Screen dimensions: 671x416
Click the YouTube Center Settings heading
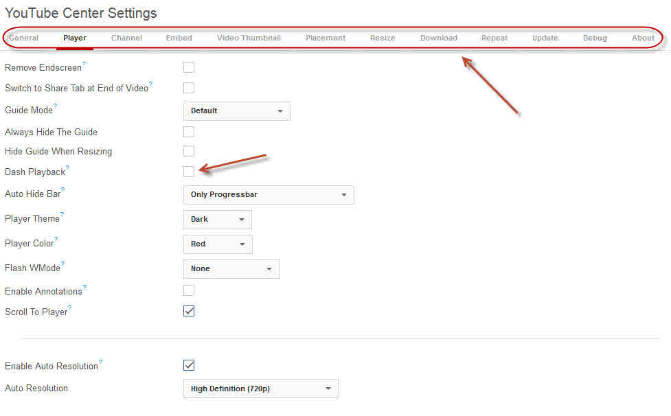(x=81, y=13)
